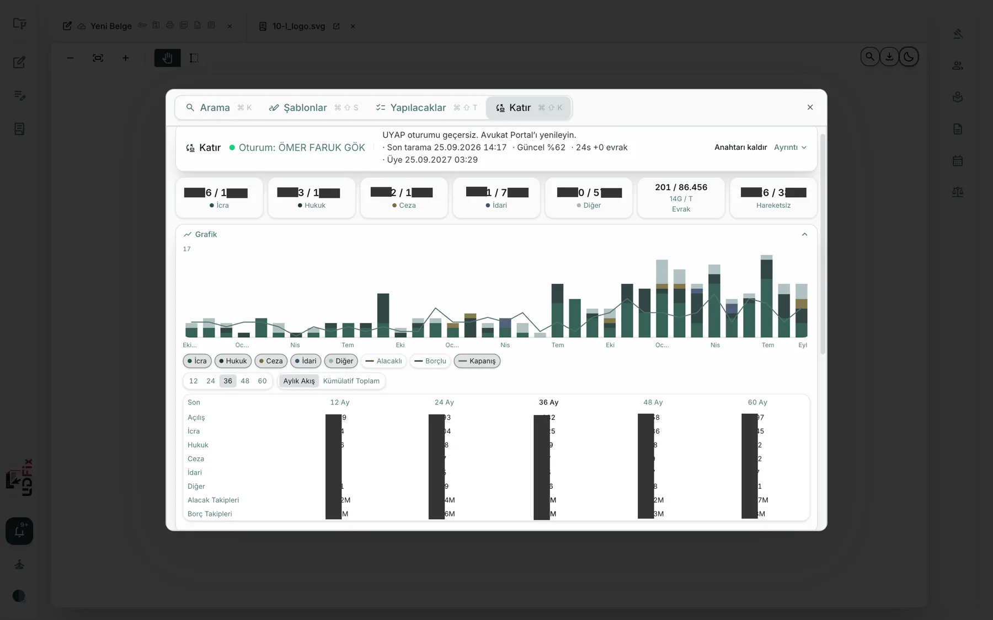The width and height of the screenshot is (993, 620).
Task: Open the people icon in right sidebar
Action: click(x=958, y=66)
